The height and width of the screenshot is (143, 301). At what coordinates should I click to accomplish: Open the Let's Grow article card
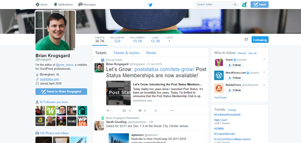click(x=156, y=93)
